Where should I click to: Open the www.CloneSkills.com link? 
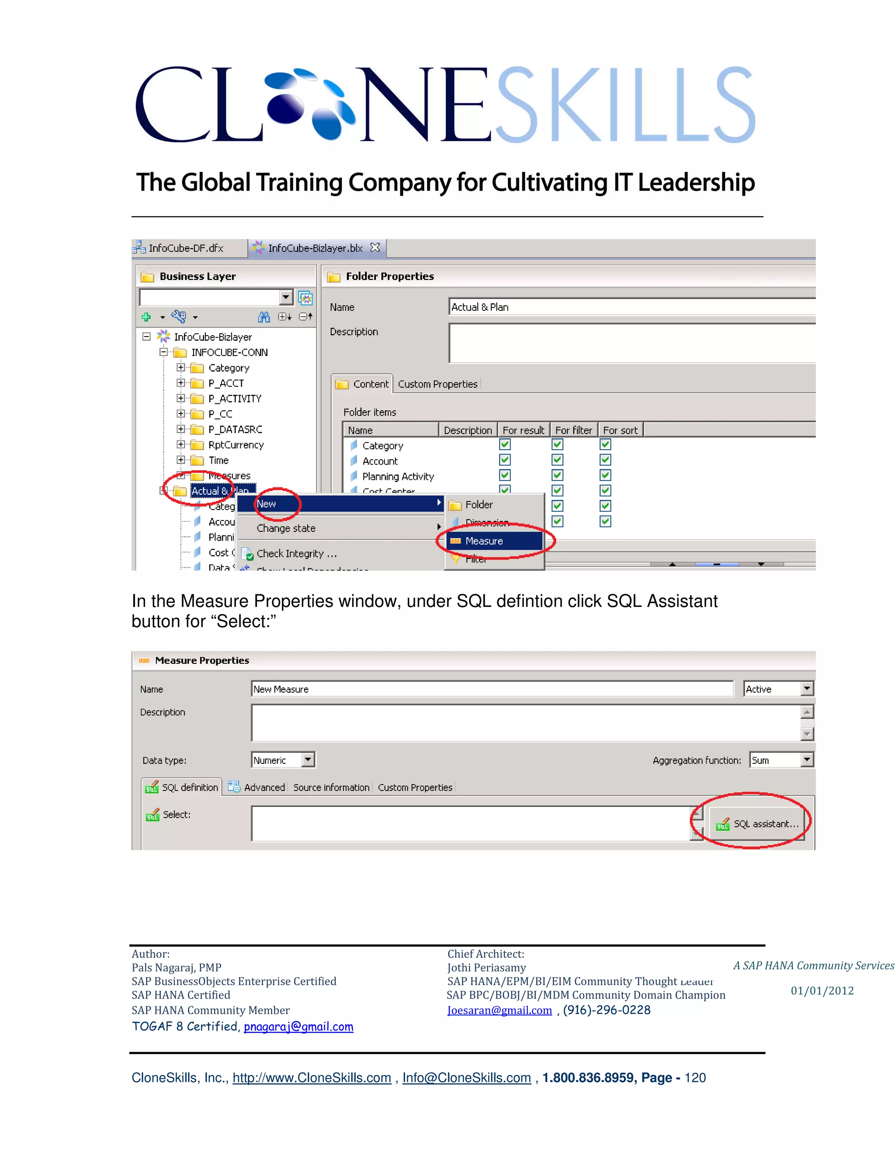coord(312,1078)
